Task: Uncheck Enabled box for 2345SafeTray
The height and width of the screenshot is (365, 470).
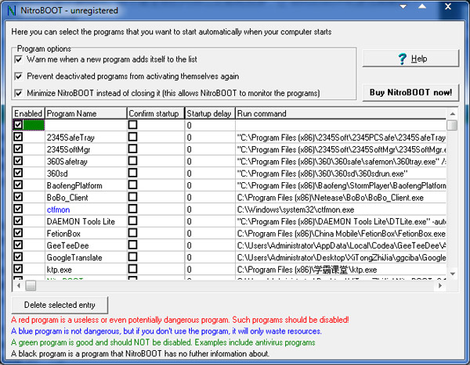Action: [x=18, y=137]
